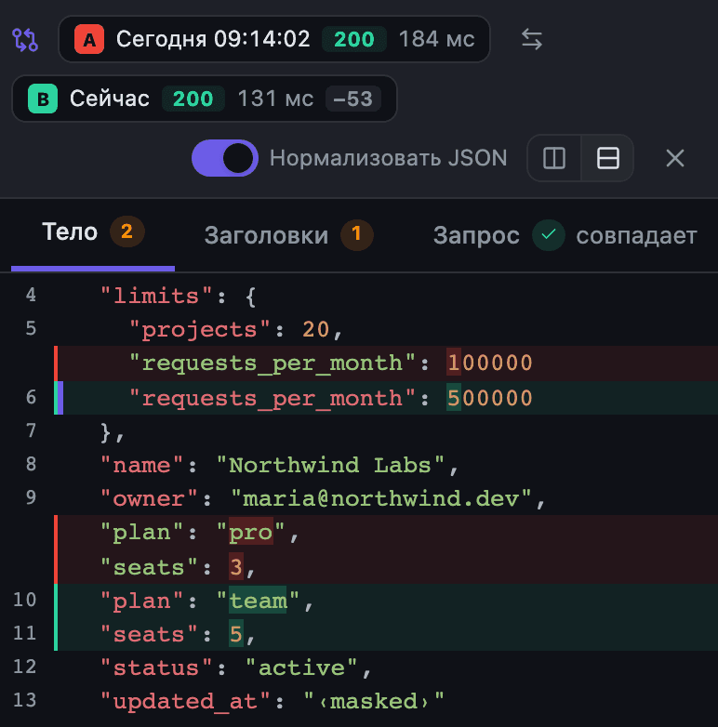Select response A from Сегодня 09:14:02

click(274, 39)
